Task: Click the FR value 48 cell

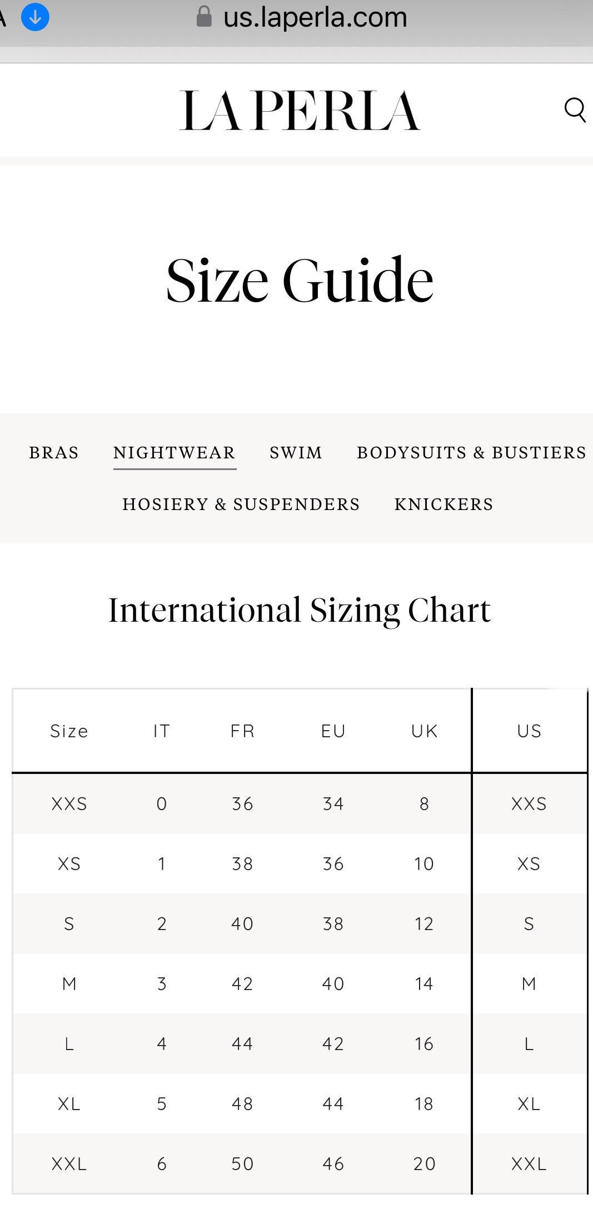Action: 242,1104
